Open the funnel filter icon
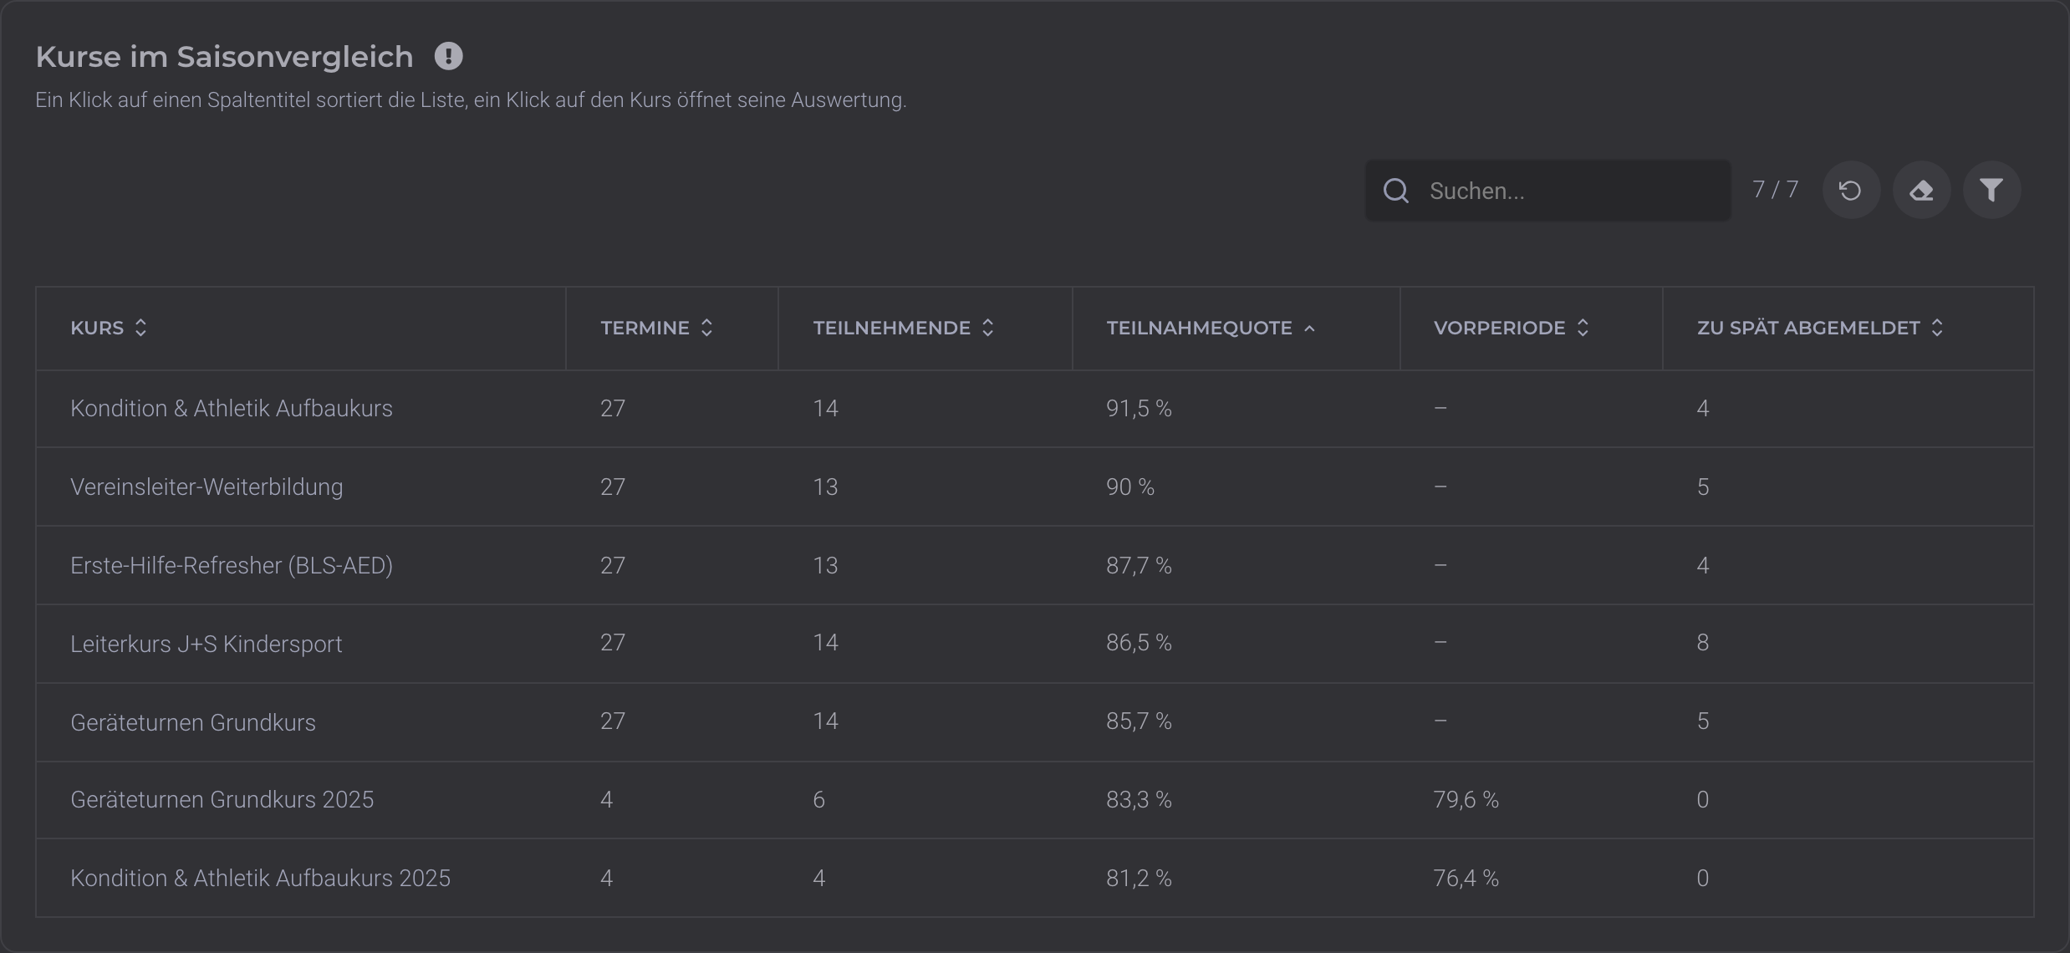Screen dimensions: 2070x953 click(x=1991, y=191)
